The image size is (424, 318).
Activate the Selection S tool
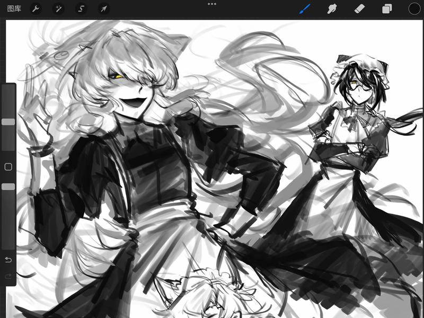click(81, 9)
